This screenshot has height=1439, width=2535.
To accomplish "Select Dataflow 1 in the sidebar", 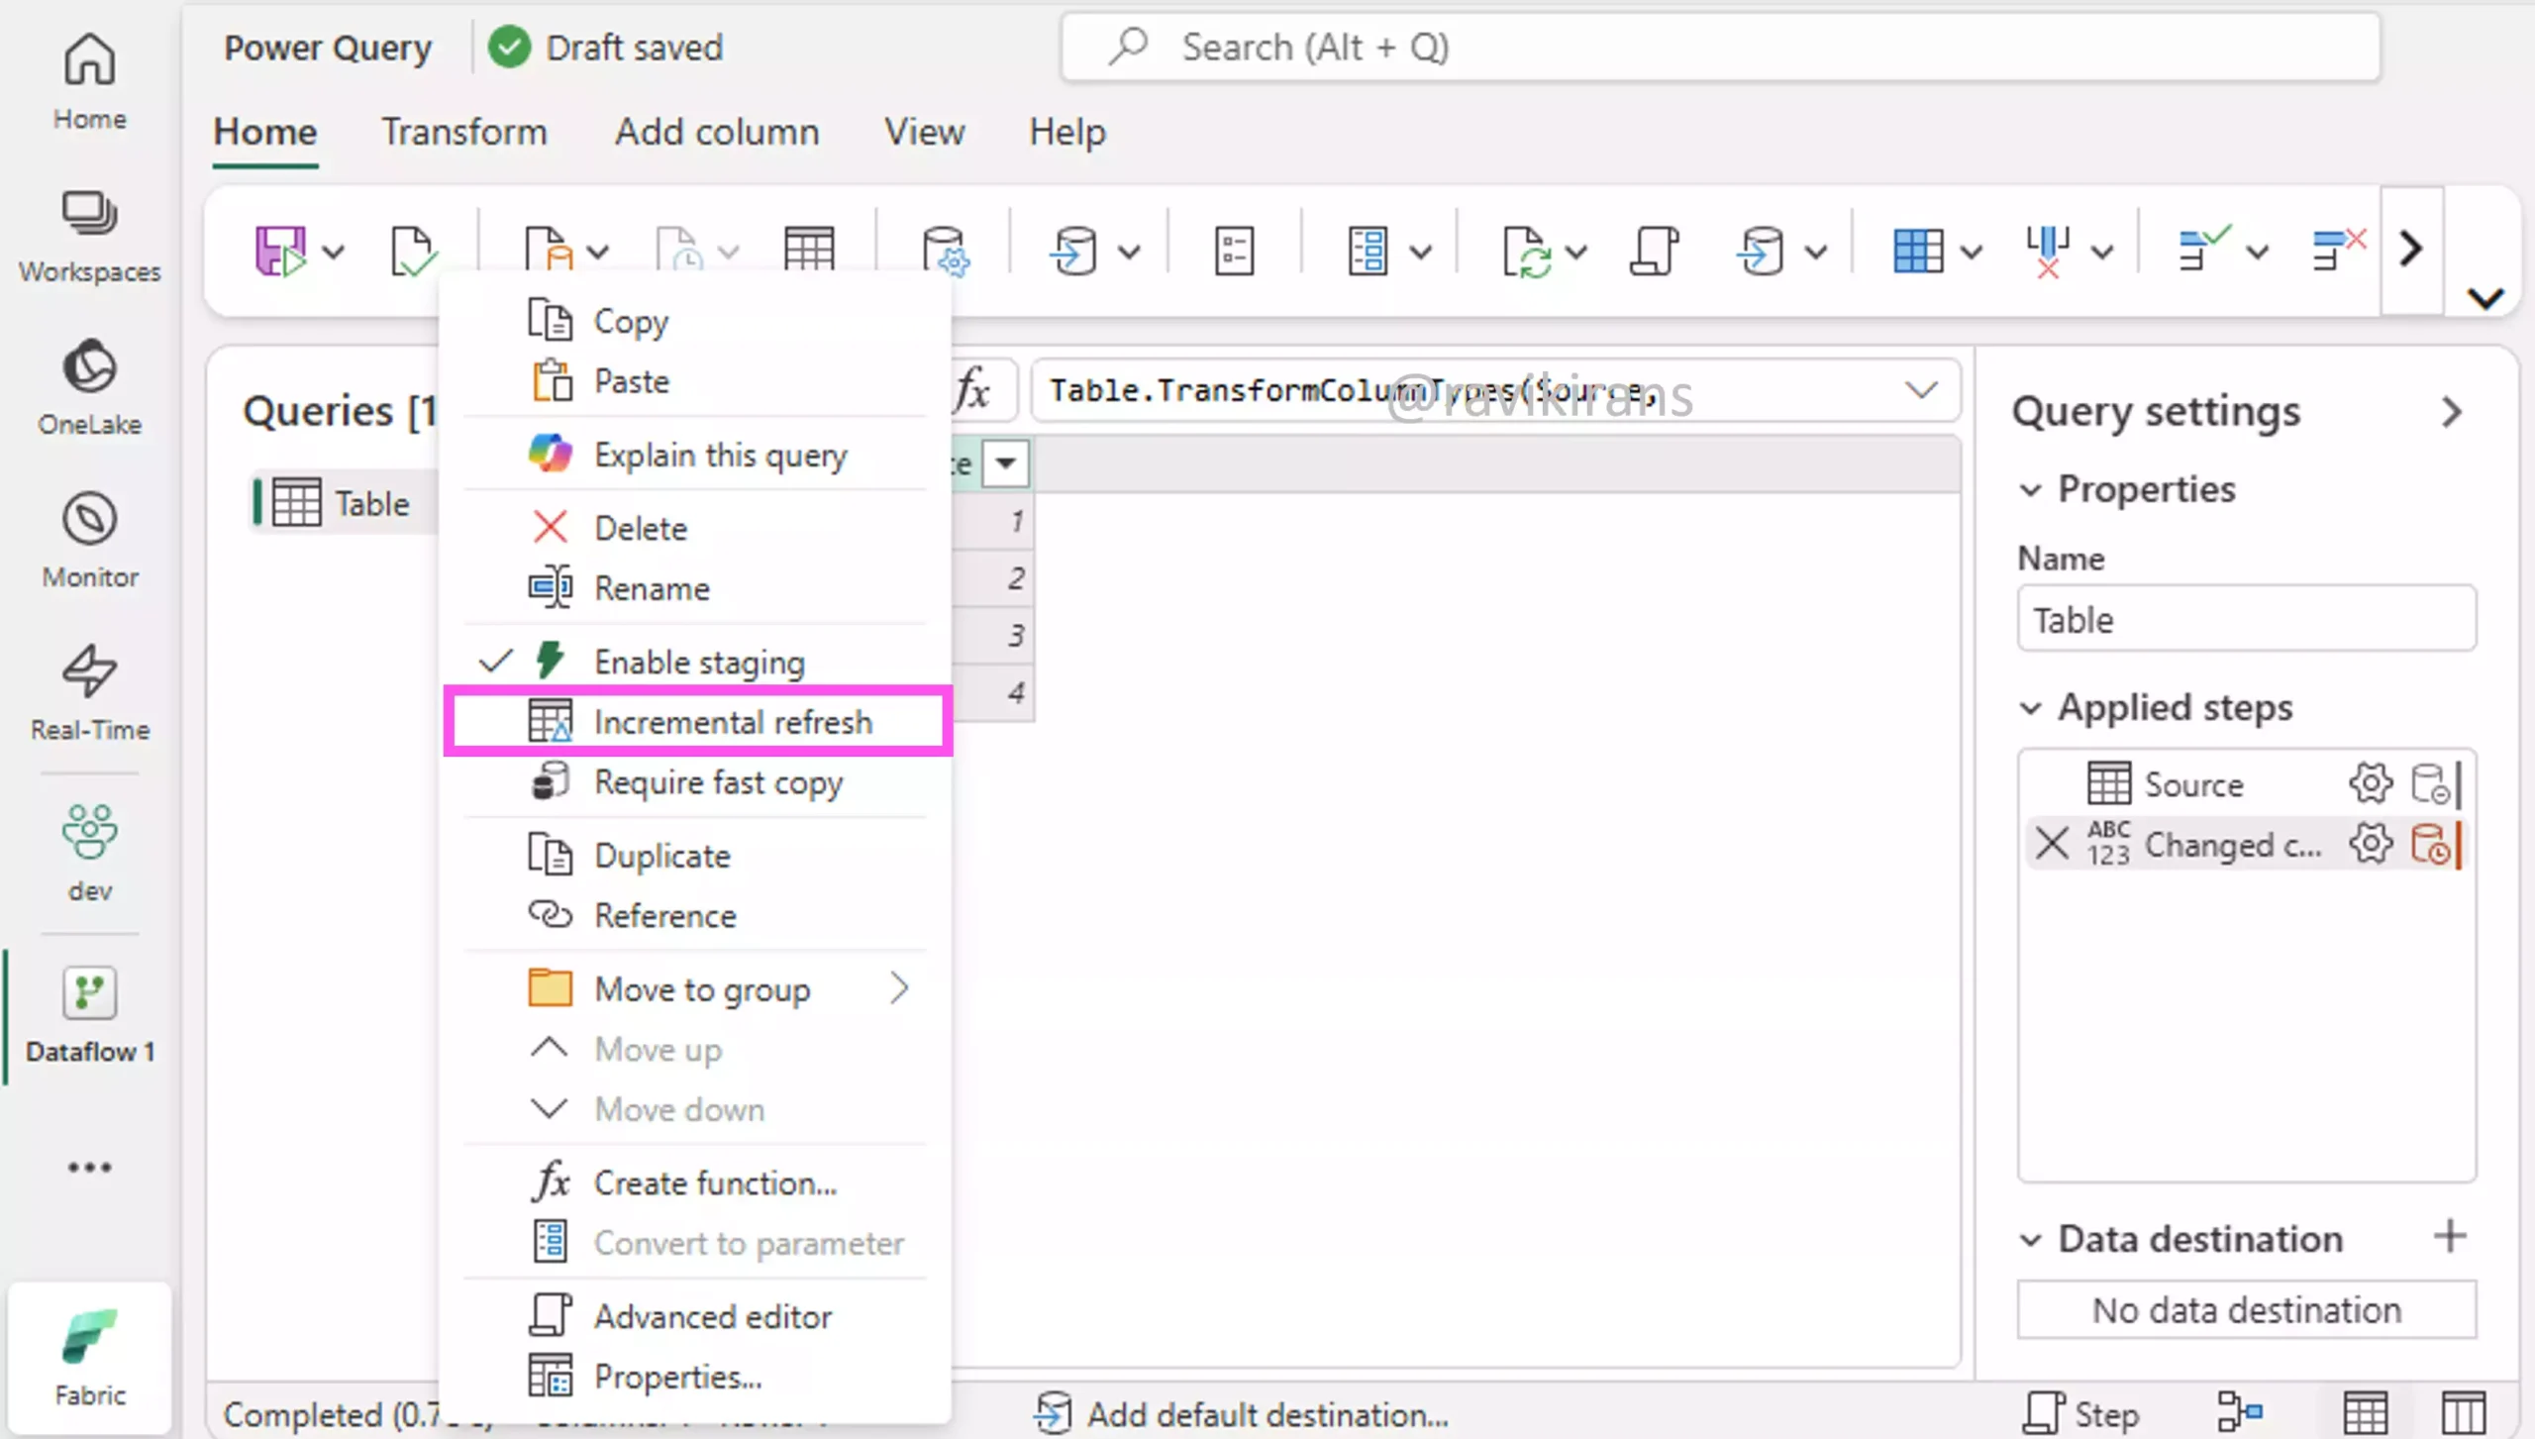I will click(89, 1016).
